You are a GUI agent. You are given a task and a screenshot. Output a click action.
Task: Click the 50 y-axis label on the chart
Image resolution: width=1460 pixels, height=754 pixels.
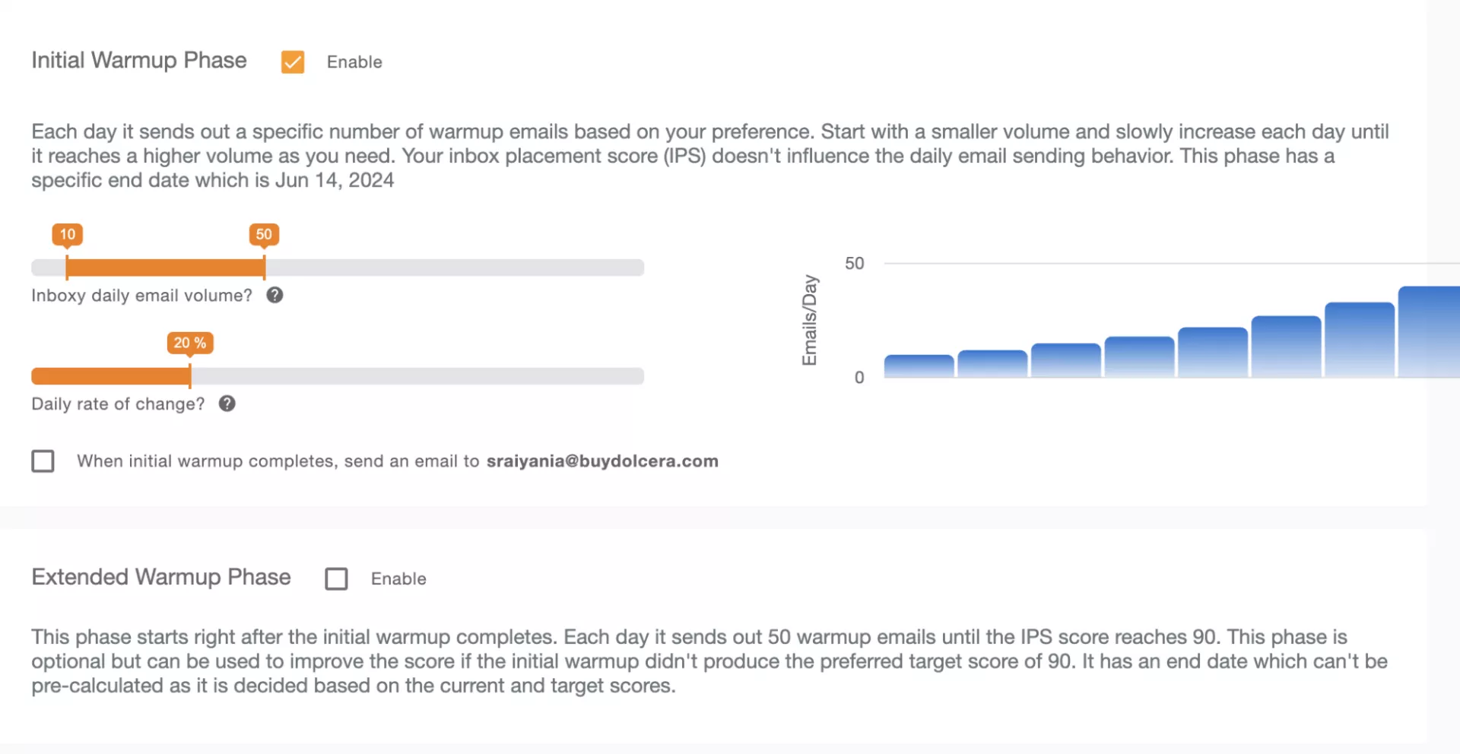(x=855, y=264)
